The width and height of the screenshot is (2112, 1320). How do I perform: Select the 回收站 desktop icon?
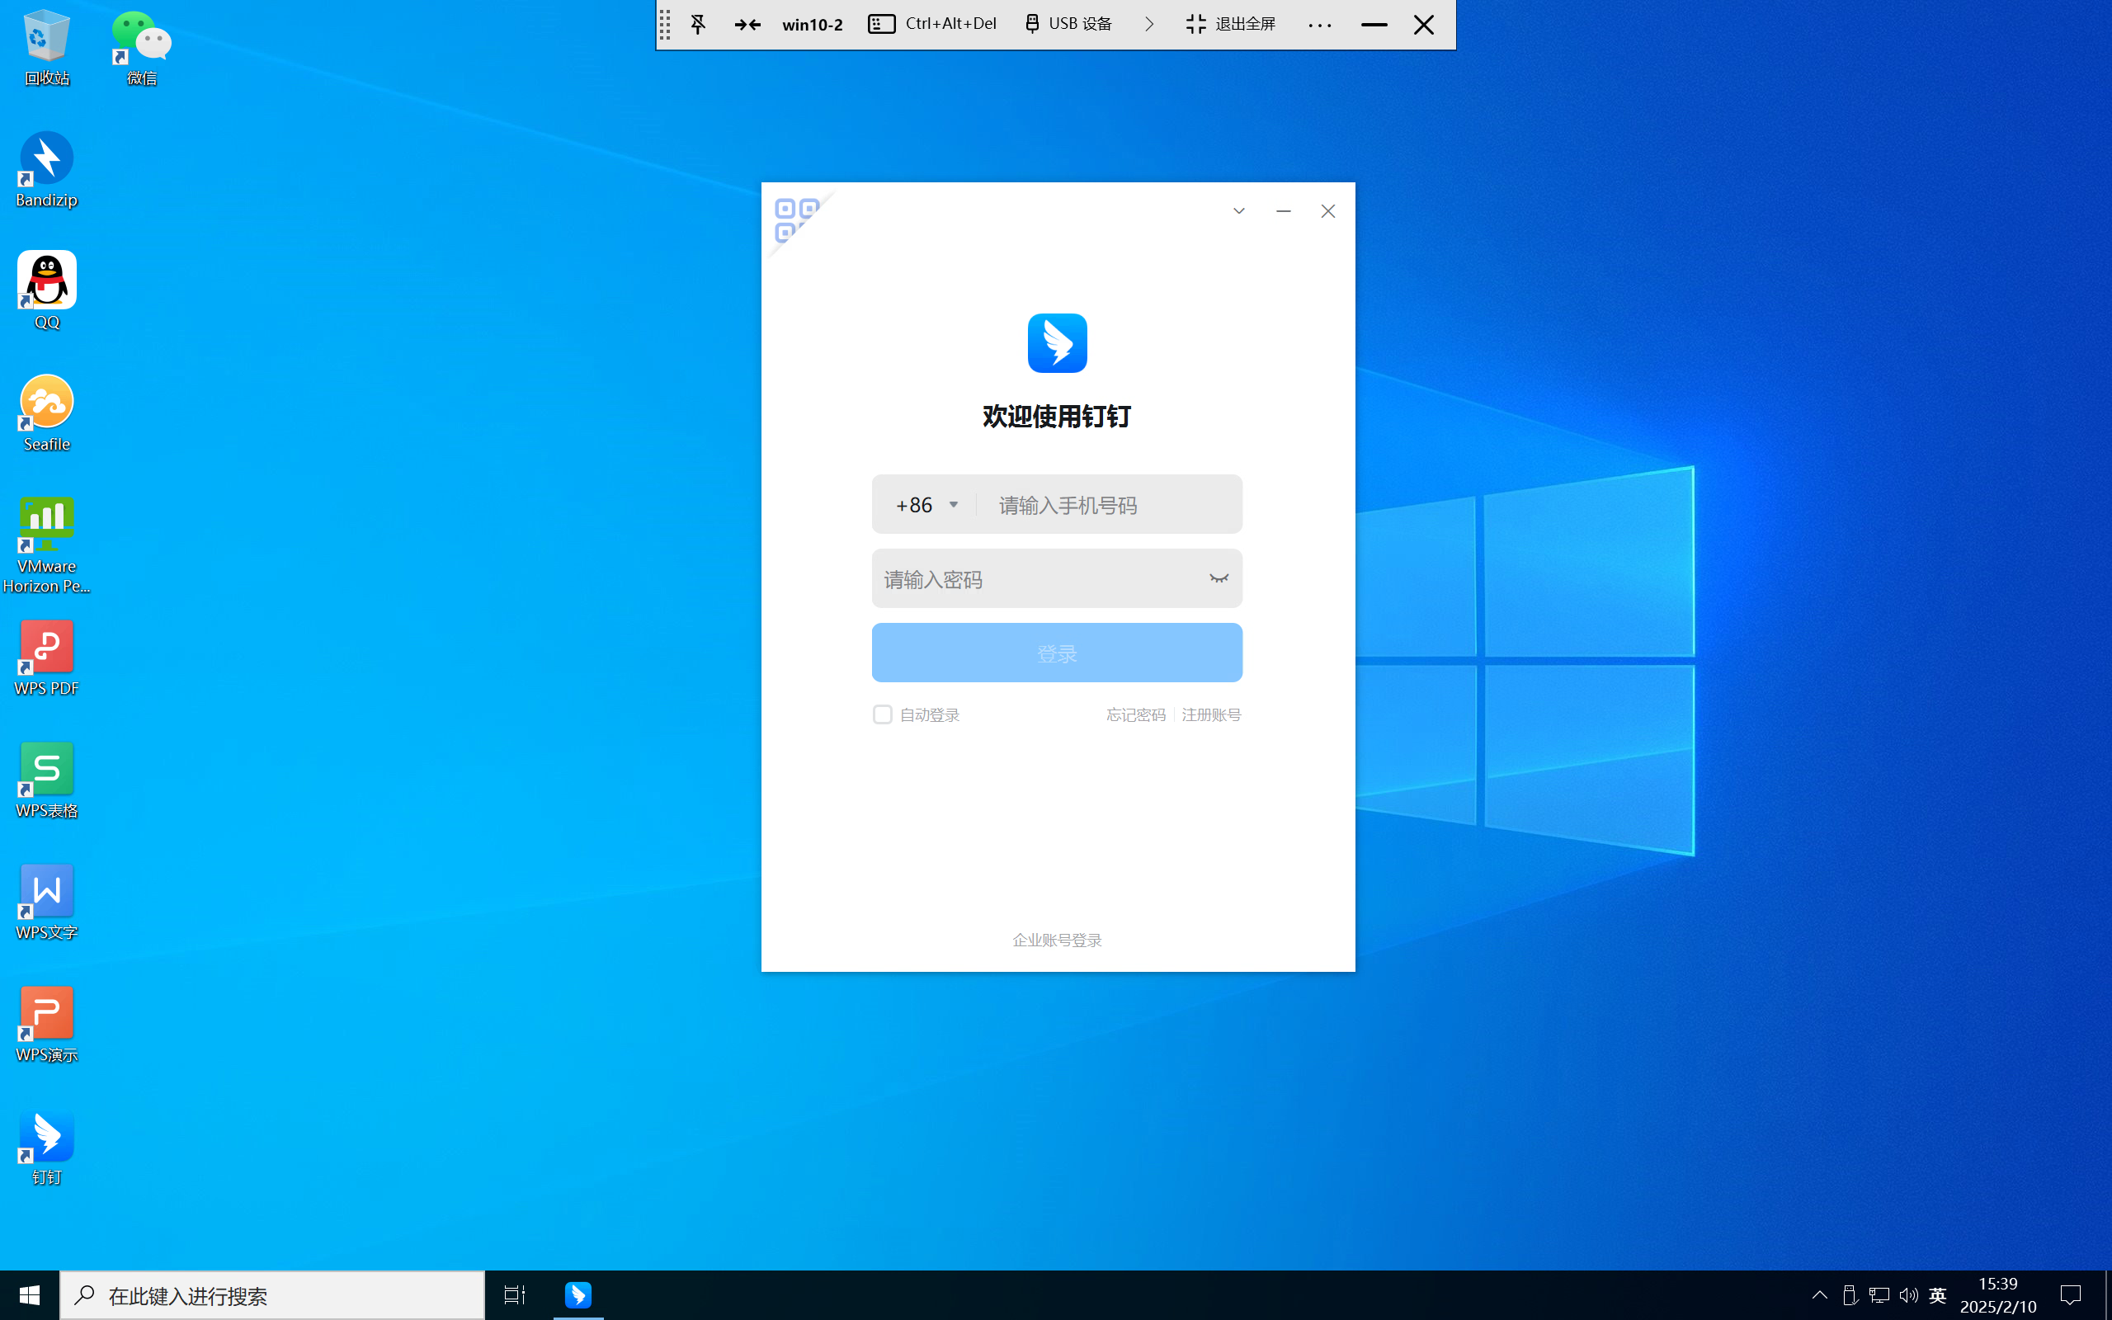[x=47, y=48]
